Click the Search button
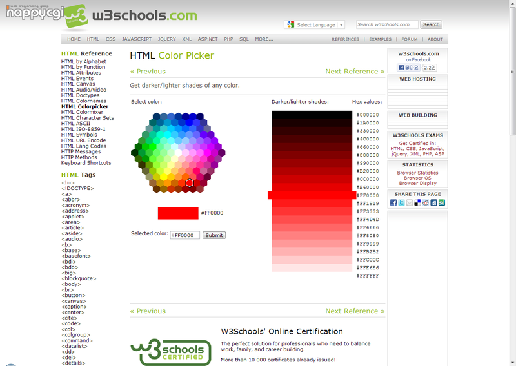Screen dimensions: 516x366 pyautogui.click(x=431, y=24)
